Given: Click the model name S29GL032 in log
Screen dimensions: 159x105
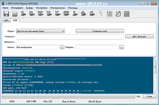Looking at the screenshot, I should [x=30, y=71].
